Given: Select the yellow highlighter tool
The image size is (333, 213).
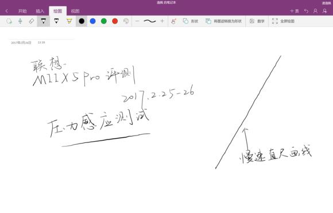Looking at the screenshot, I should tap(69, 21).
